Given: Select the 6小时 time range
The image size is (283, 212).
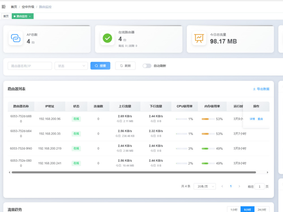Looking at the screenshot, I should pyautogui.click(x=247, y=209).
